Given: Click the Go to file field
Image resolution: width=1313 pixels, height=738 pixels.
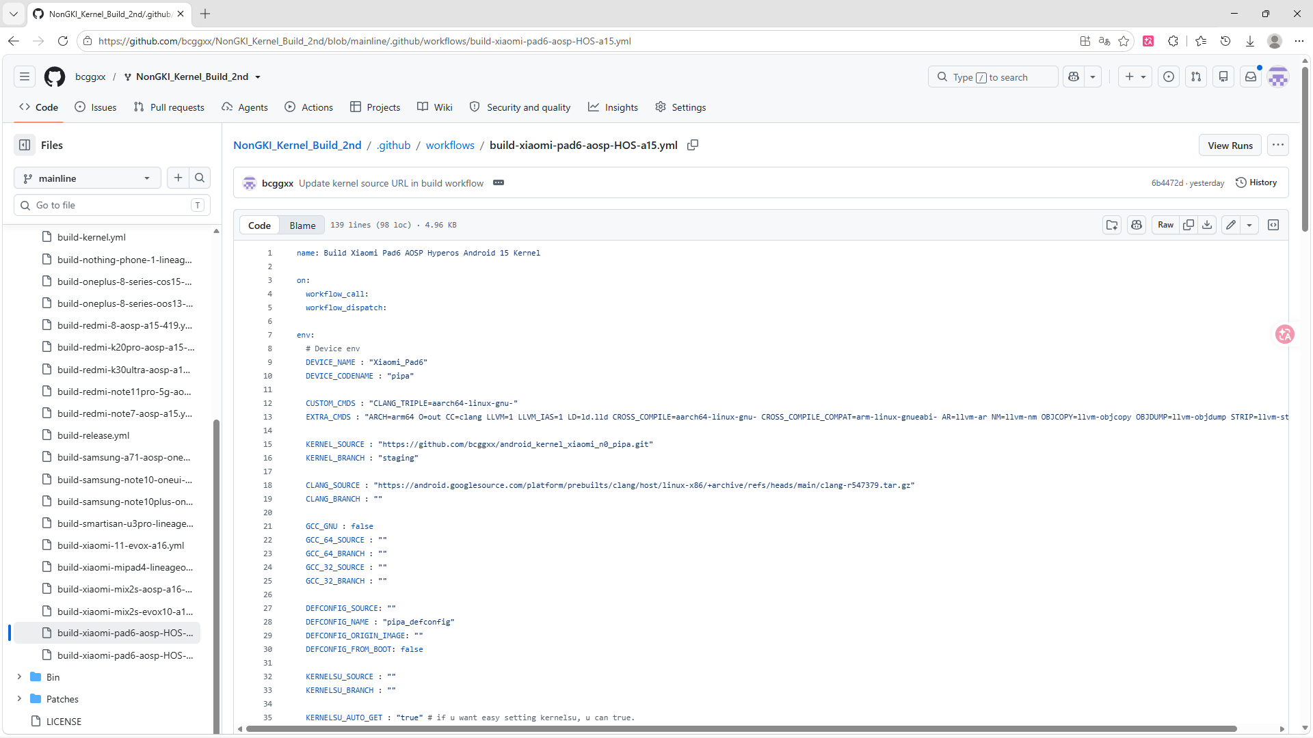Looking at the screenshot, I should 112,205.
